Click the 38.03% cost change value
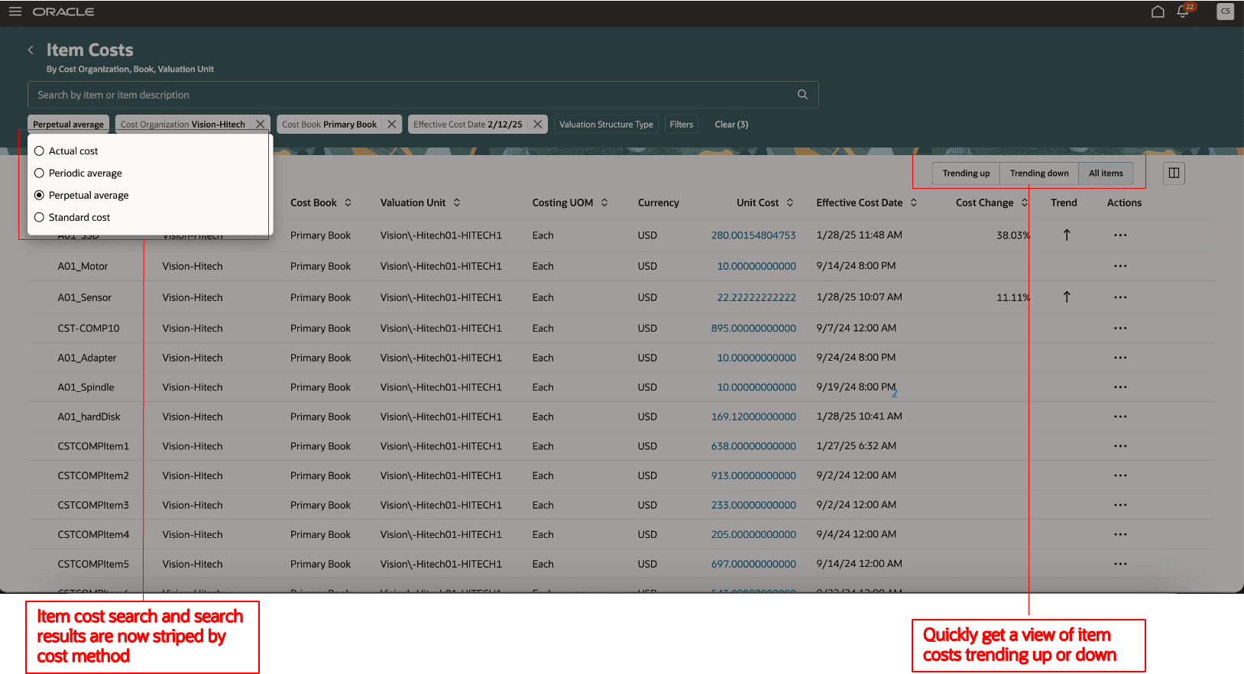This screenshot has width=1244, height=674. [x=1013, y=235]
